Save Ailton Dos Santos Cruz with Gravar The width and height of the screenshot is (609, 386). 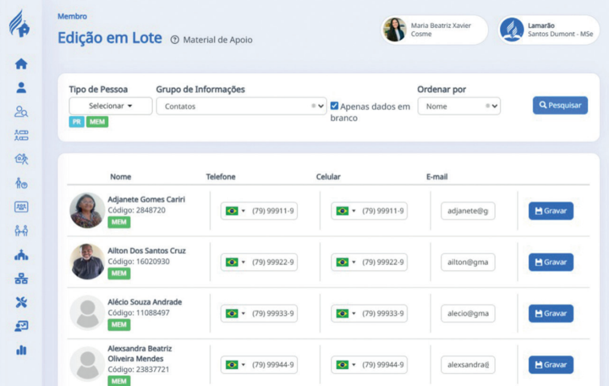pos(551,262)
